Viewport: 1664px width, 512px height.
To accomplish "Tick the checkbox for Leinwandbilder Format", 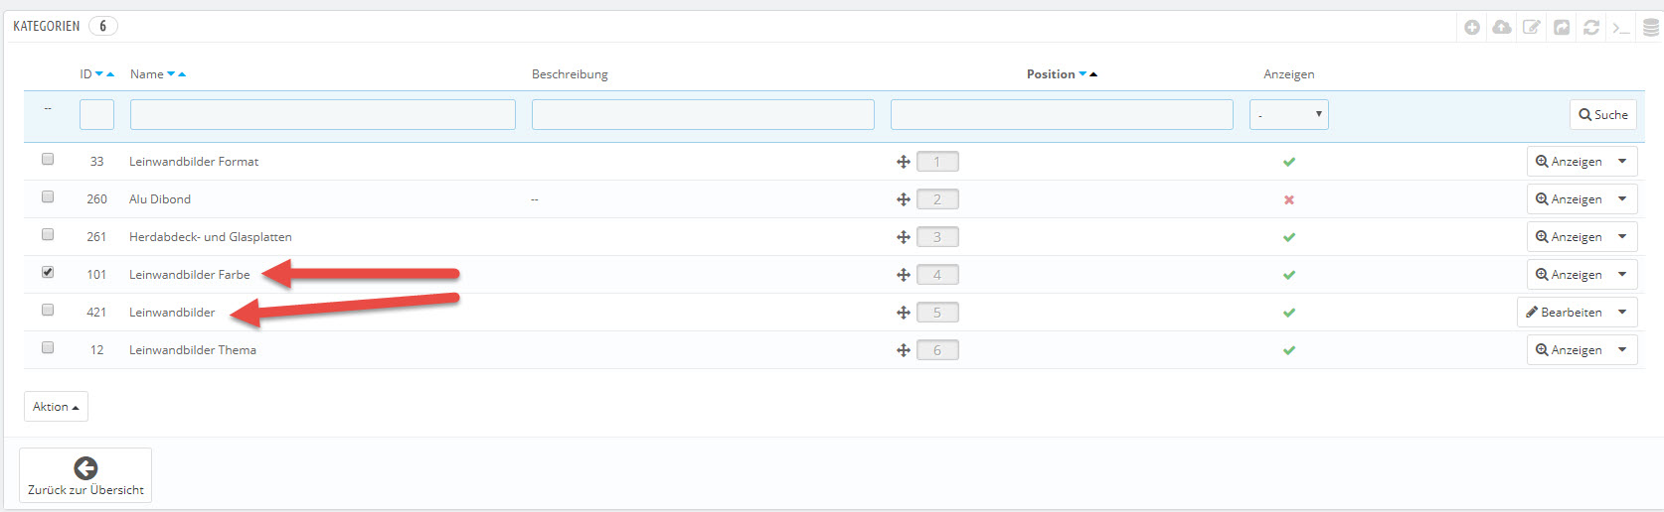I will pos(48,159).
